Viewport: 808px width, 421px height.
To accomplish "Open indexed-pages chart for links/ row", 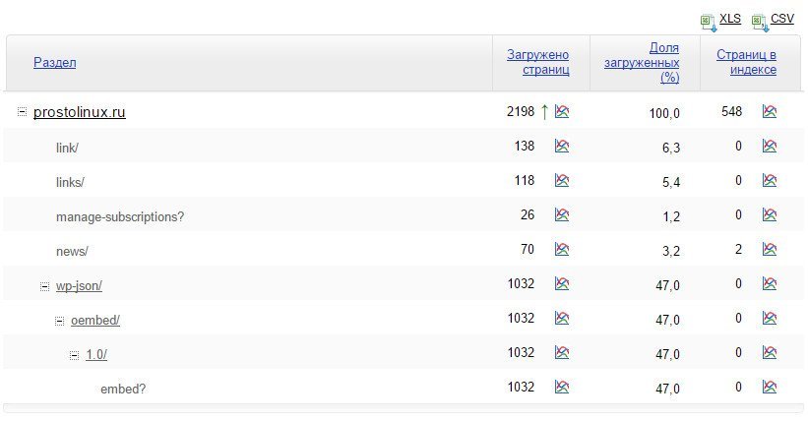I will [x=770, y=180].
